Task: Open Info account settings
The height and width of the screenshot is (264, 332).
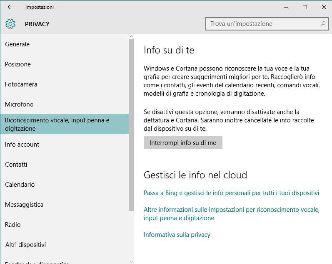Action: (22, 145)
